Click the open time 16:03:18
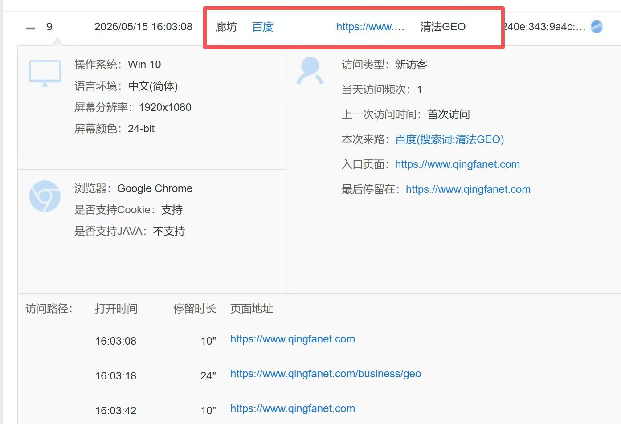The image size is (621, 424). click(x=116, y=376)
